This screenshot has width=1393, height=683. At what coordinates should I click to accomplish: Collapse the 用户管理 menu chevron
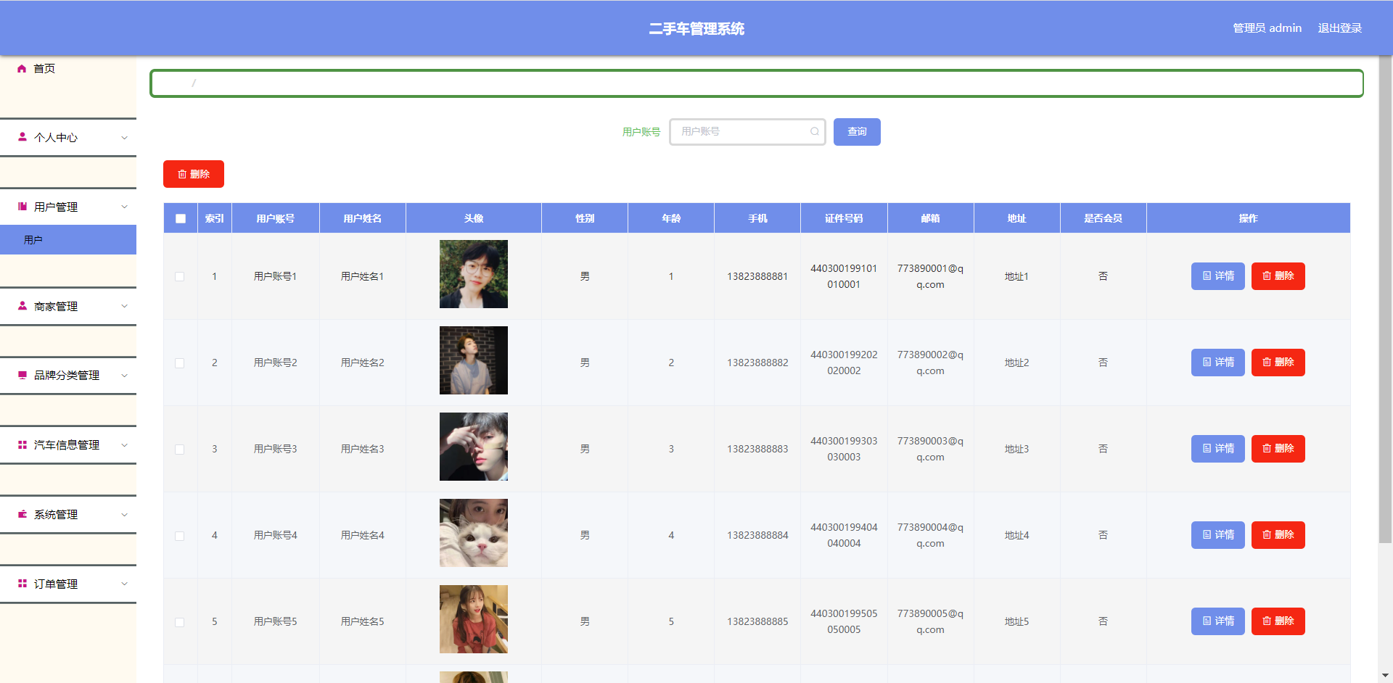[124, 207]
